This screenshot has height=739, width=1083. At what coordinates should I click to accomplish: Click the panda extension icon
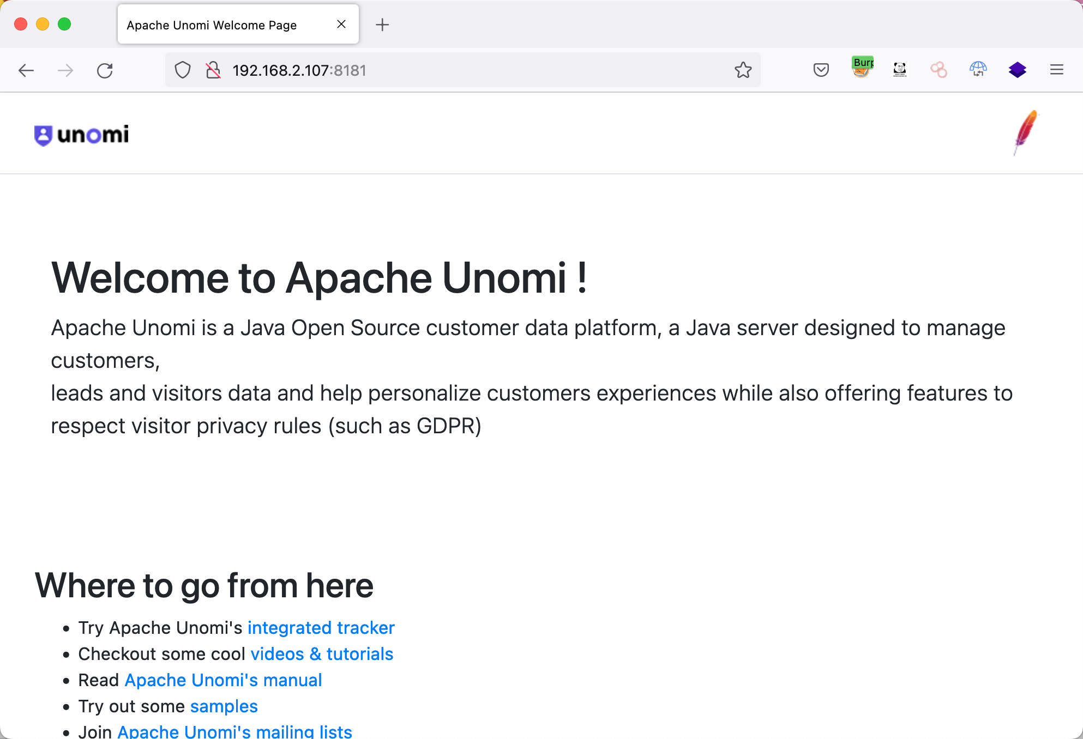tap(900, 69)
